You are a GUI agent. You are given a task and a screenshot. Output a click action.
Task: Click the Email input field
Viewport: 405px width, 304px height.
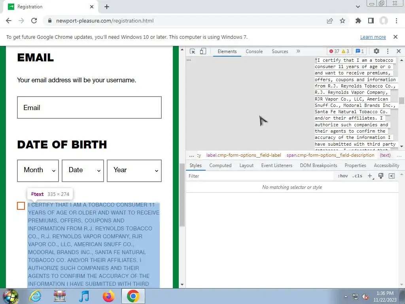pos(89,108)
